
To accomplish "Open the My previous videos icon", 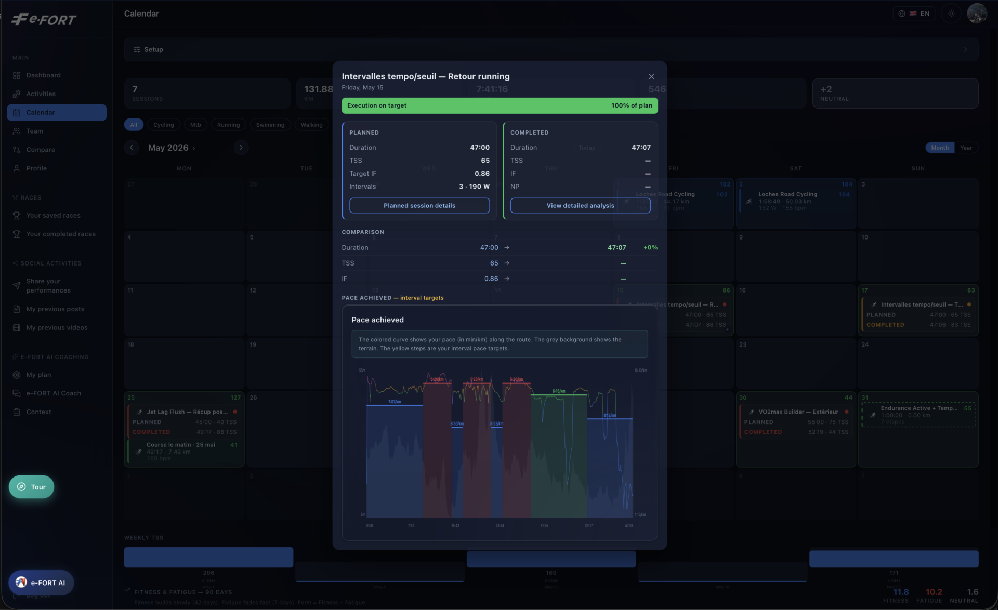I will coord(17,328).
